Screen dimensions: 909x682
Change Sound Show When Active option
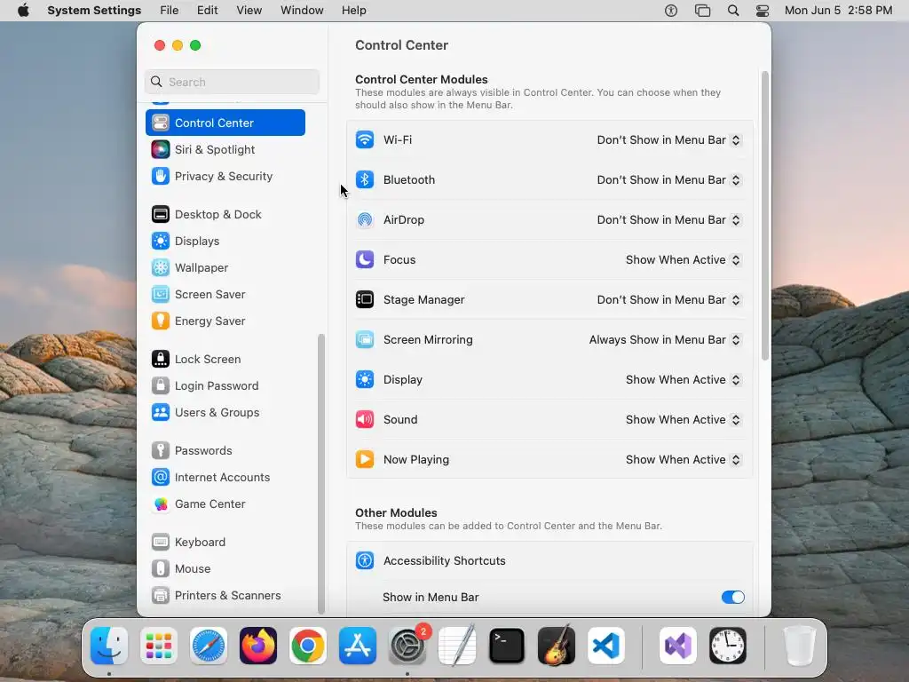683,420
